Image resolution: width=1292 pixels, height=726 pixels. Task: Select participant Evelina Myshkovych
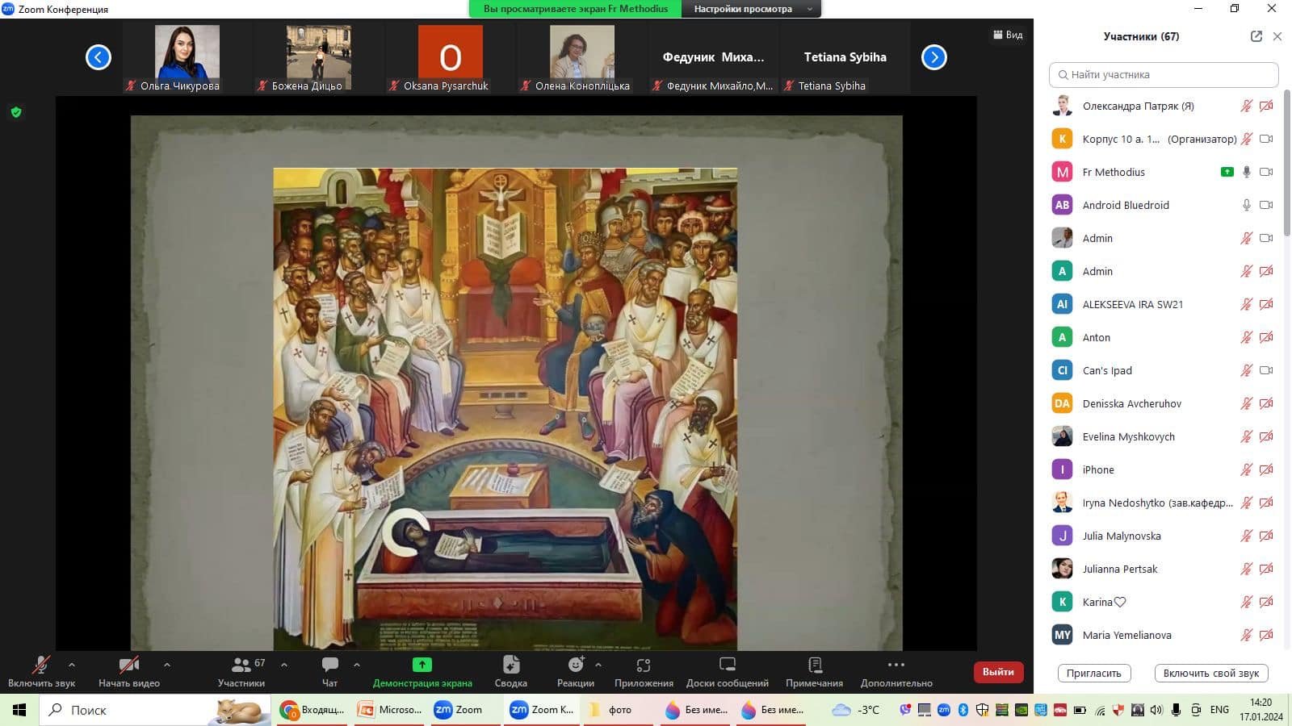[1164, 436]
